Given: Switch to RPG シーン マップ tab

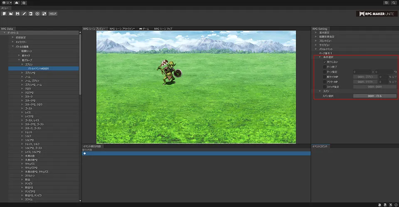Looking at the screenshot, I should coord(163,29).
